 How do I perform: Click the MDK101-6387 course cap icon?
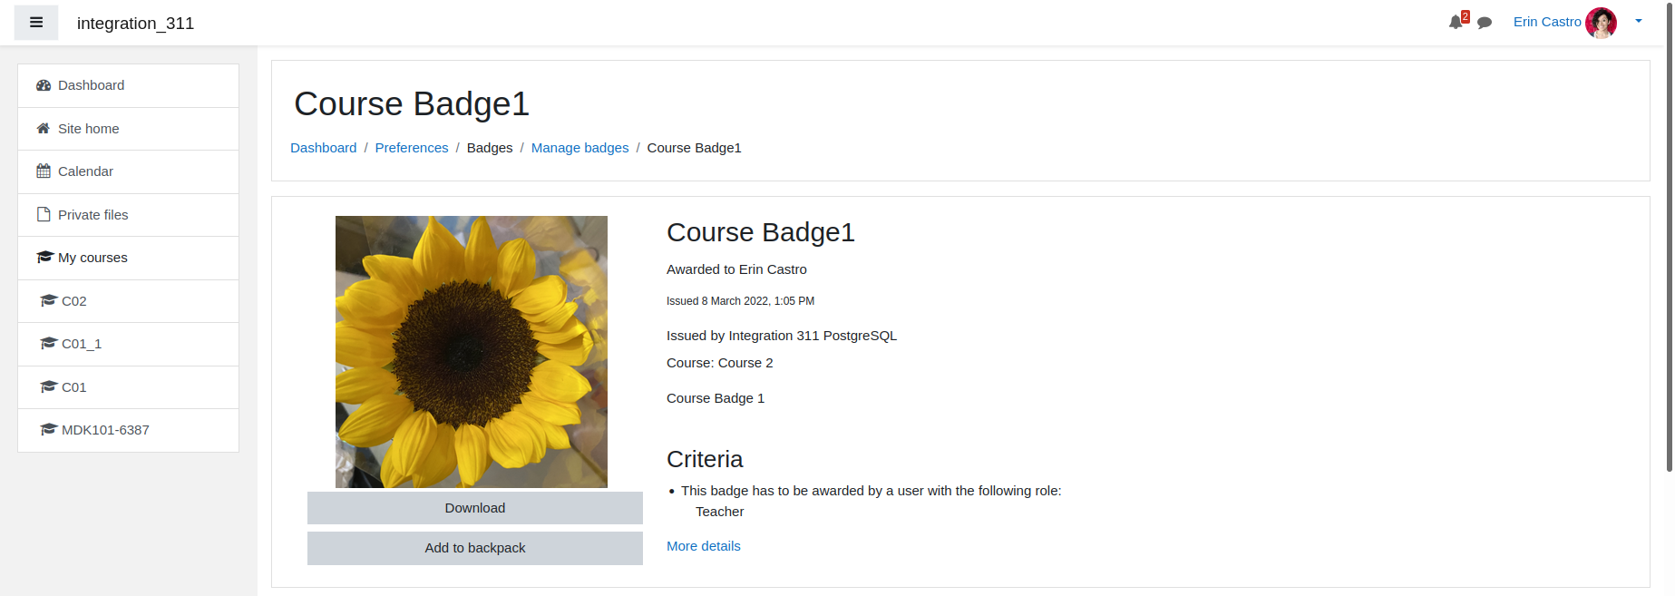point(49,430)
